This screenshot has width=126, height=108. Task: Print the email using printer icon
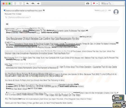pyautogui.click(x=88, y=4)
